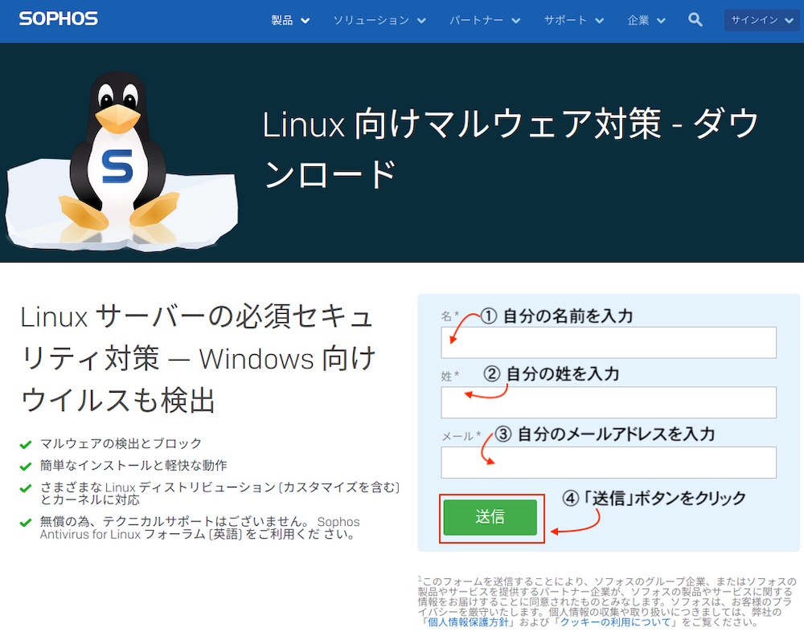Viewport: 804px width, 636px height.
Task: Open the 個人情報保護方針 link
Action: click(468, 622)
